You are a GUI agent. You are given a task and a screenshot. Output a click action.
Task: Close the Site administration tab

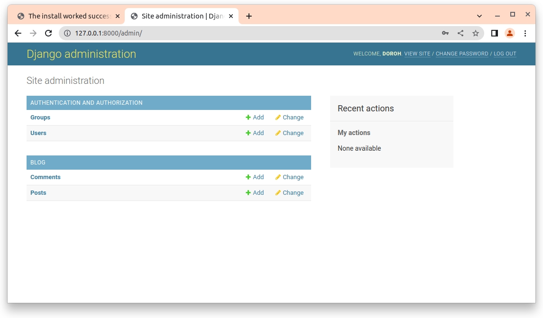tap(231, 16)
